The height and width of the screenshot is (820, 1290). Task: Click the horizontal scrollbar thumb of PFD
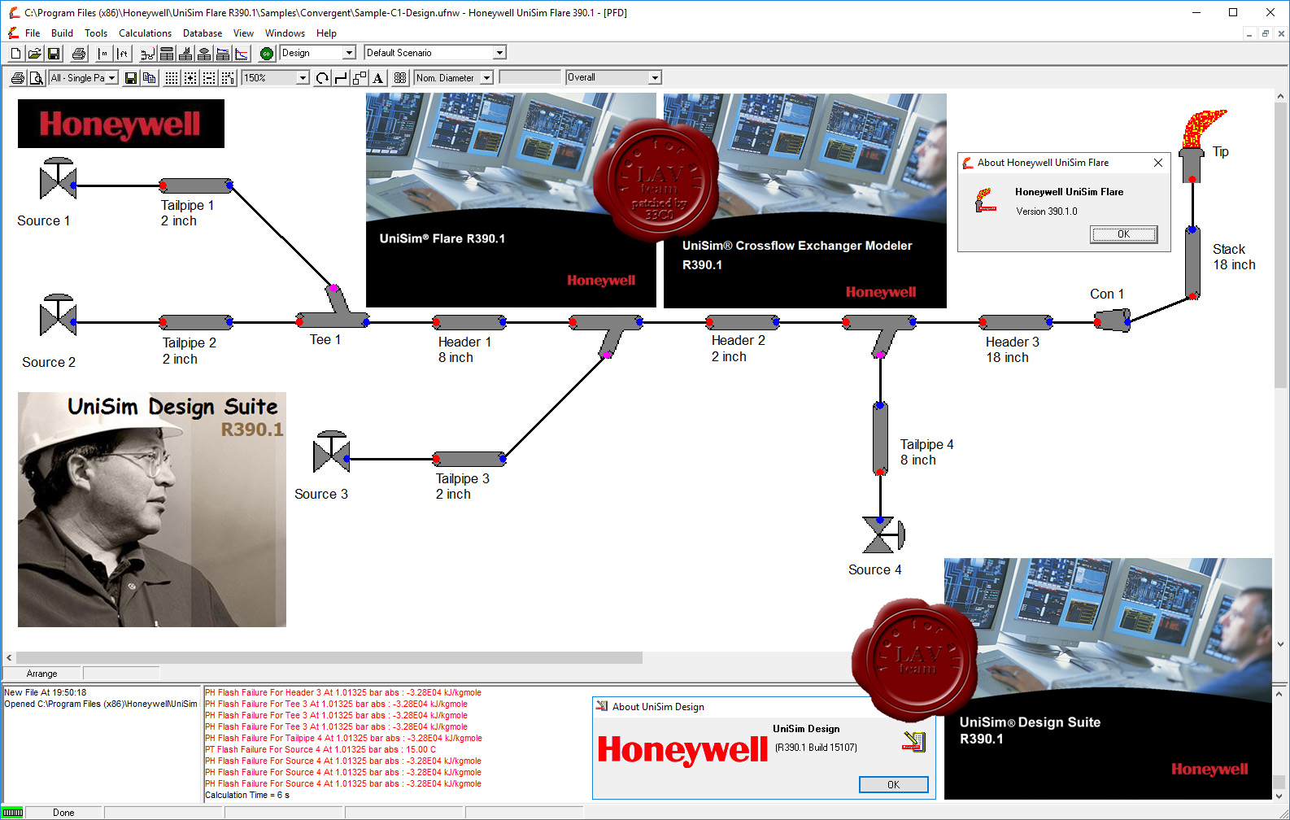click(x=329, y=657)
